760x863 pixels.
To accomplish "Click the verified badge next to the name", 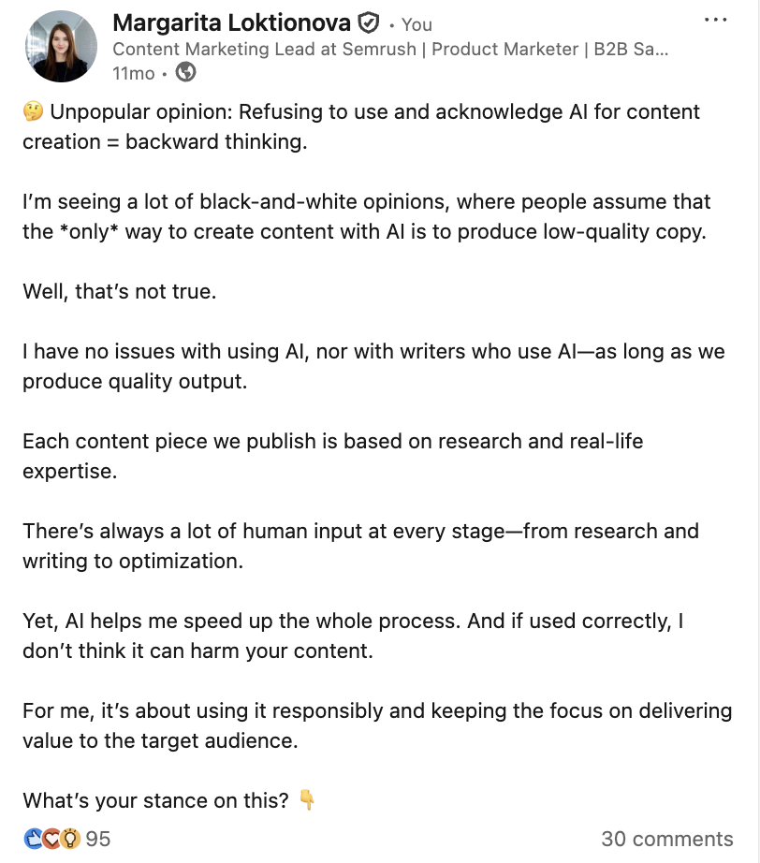I will pos(369,23).
